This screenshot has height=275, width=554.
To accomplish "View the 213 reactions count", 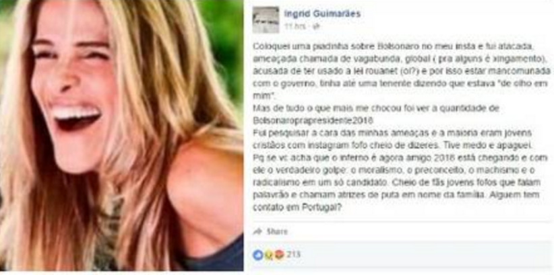I will point(293,255).
